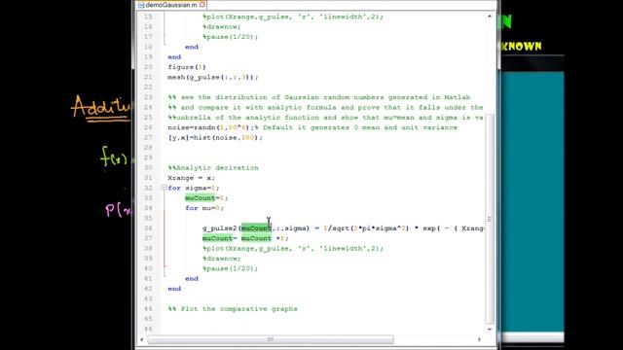Screen dimensions: 623x350
Task: Collapse the for sigma loop at line 32
Action: (165, 188)
